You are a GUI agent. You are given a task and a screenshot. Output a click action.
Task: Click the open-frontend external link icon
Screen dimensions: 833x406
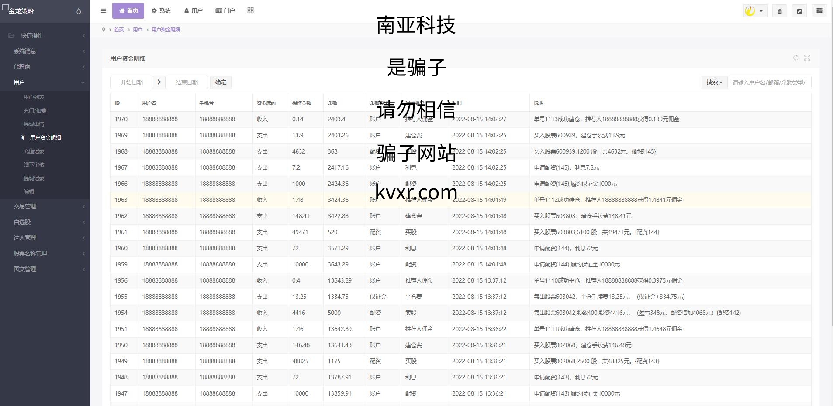coord(799,11)
